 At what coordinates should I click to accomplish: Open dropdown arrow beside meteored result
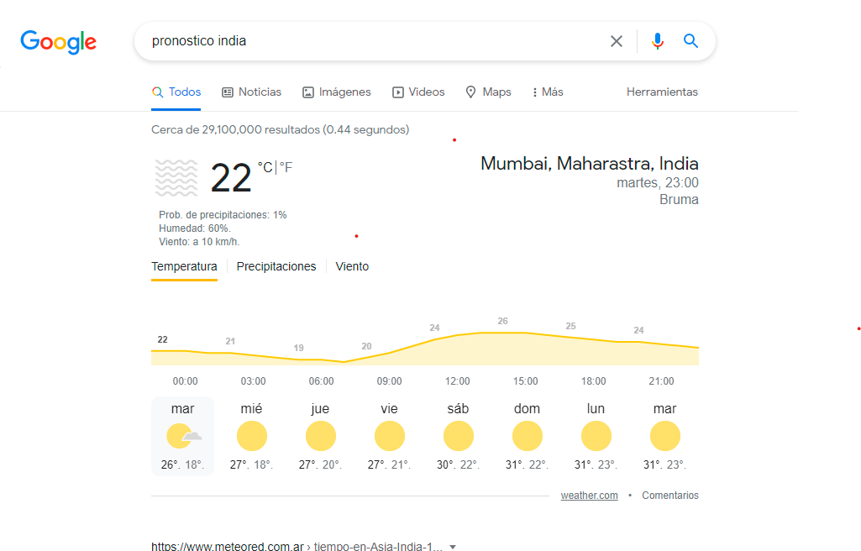click(453, 547)
